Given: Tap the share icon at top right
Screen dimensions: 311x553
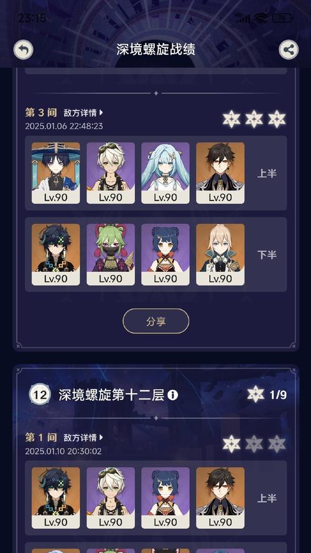Looking at the screenshot, I should tap(289, 50).
